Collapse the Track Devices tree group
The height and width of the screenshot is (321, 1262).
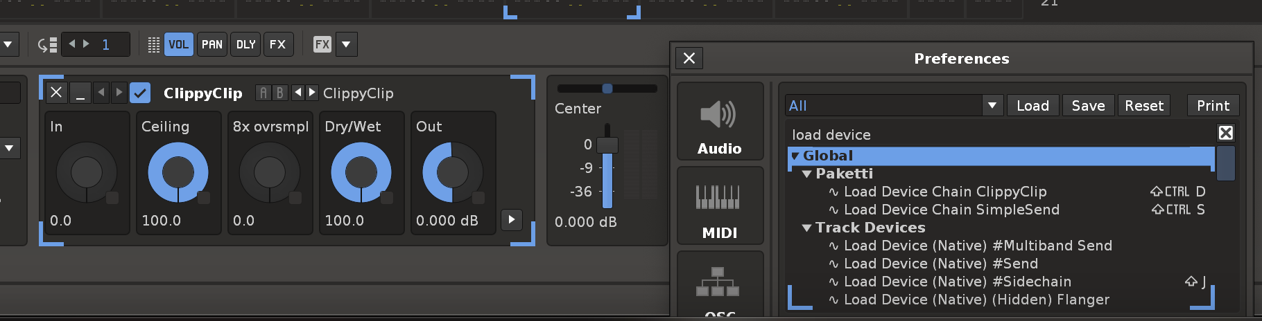[x=806, y=228]
